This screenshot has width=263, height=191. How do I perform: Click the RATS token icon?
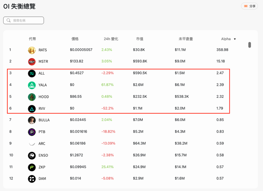[32, 50]
